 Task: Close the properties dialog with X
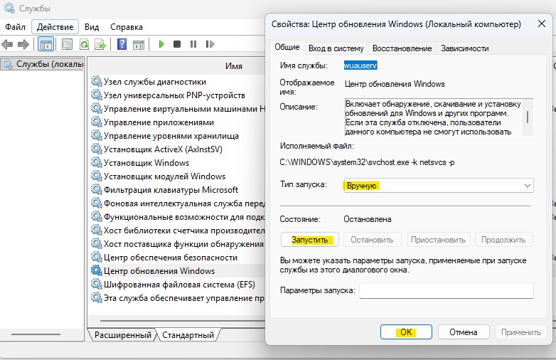tap(542, 23)
